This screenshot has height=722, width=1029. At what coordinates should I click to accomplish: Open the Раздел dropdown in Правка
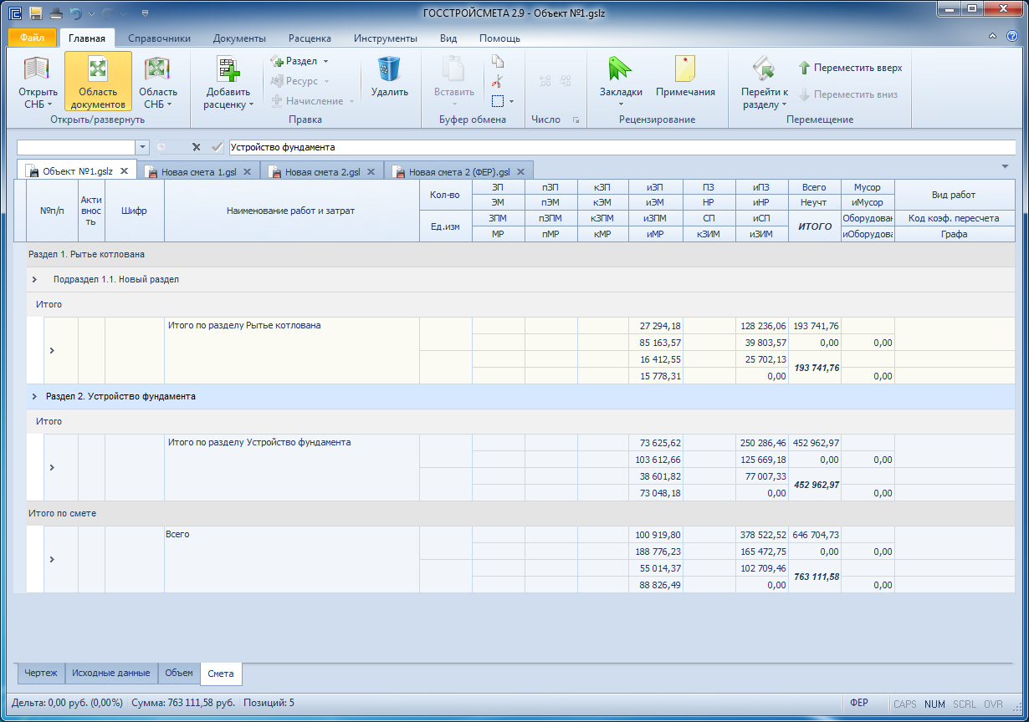299,61
